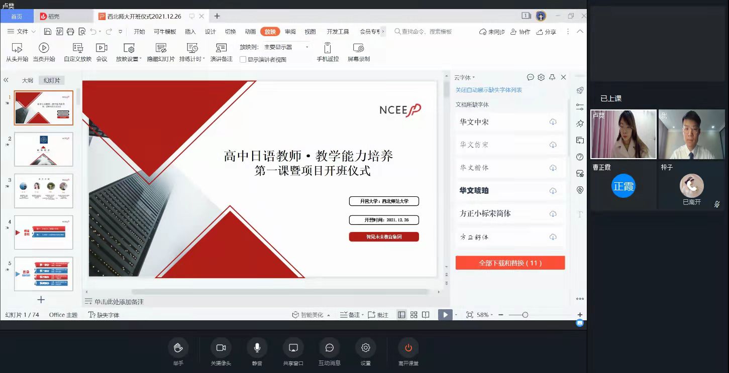Open 互动消息 chat messages
This screenshot has width=729, height=373.
[330, 348]
